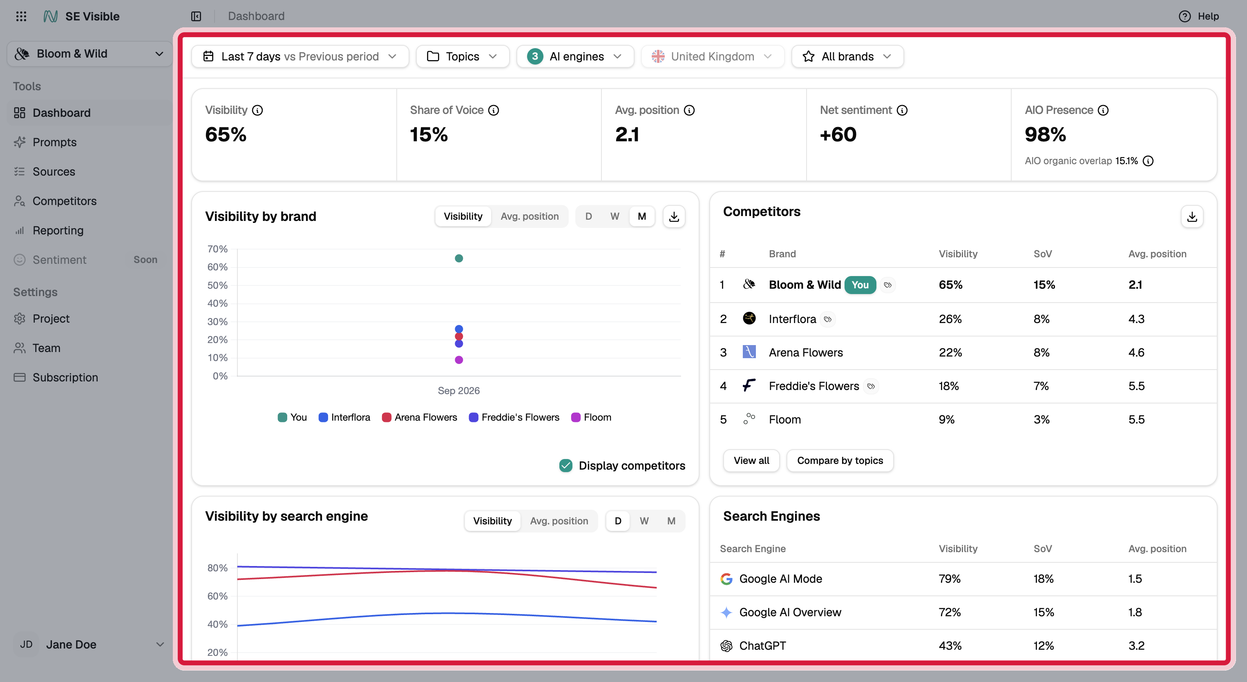Open Subscription in sidebar
The width and height of the screenshot is (1247, 682).
pyautogui.click(x=89, y=378)
